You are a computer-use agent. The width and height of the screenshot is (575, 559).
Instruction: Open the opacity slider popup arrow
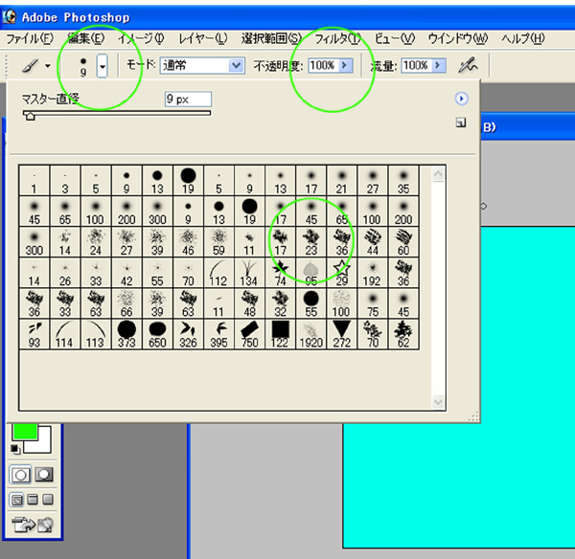[345, 65]
